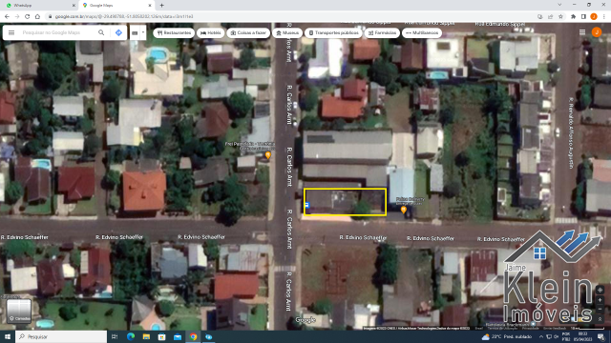Select the Google Maps browser tab
611x343 pixels.
pyautogui.click(x=116, y=6)
